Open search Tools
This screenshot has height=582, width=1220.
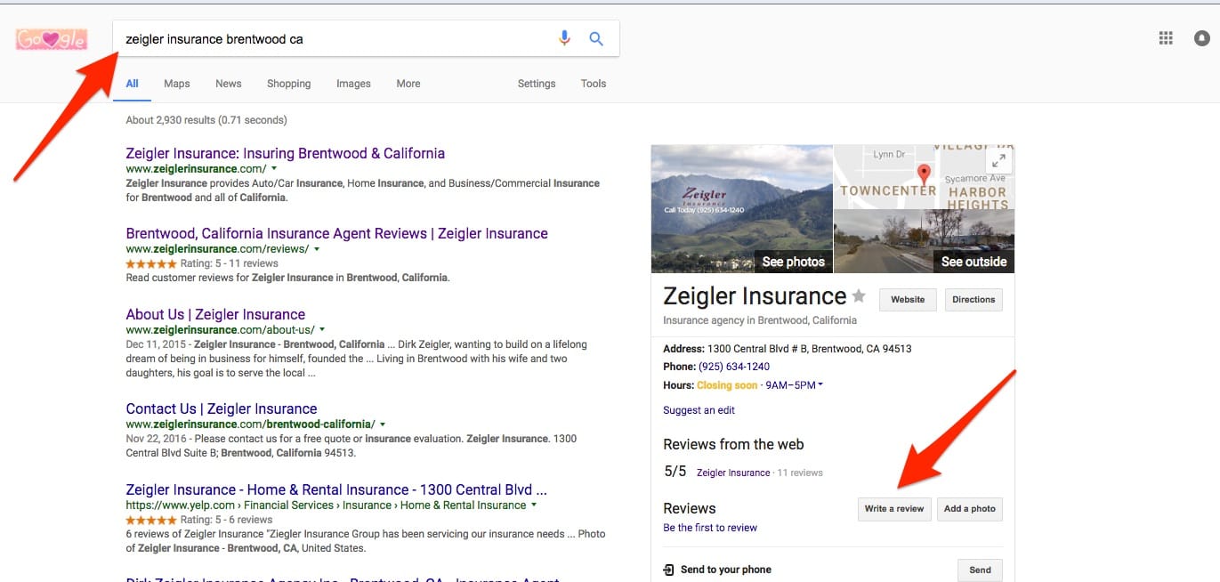(x=594, y=84)
